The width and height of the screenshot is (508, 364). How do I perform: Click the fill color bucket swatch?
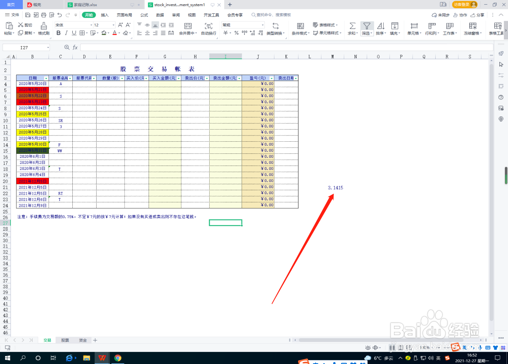tap(104, 33)
